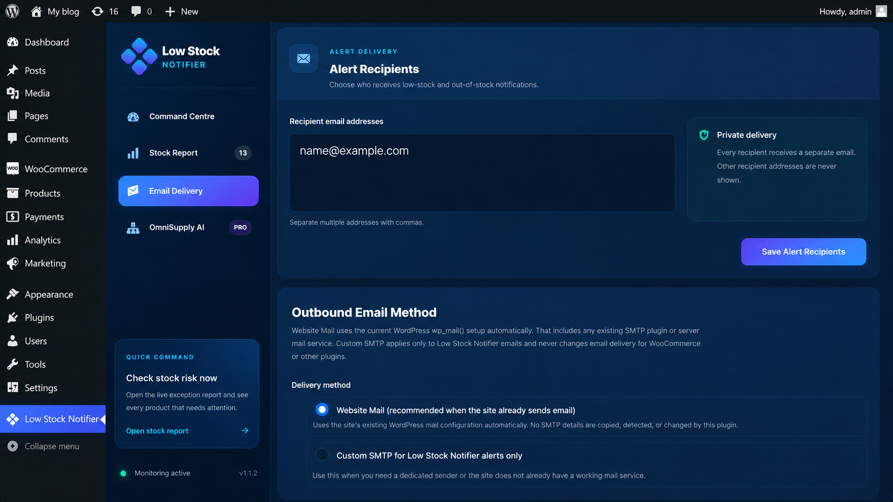Screen dimensions: 893x502
Task: Click the WooCommerce woo icon
Action: tap(13, 169)
